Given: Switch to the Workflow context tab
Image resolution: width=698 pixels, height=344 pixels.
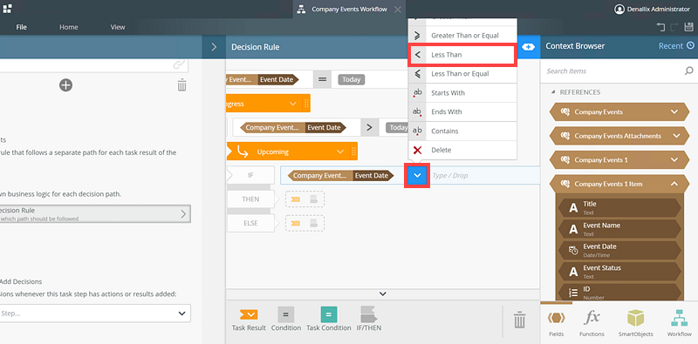Looking at the screenshot, I should (680, 324).
